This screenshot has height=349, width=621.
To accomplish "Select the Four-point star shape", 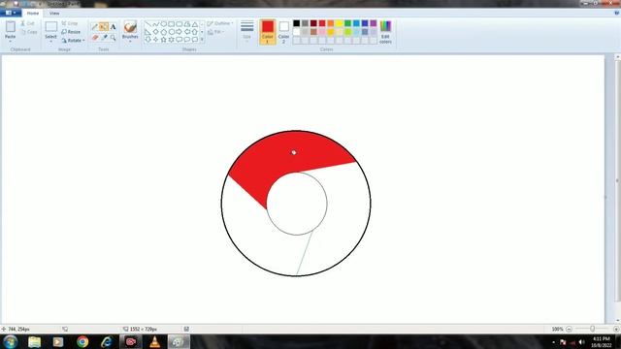I will (x=155, y=40).
